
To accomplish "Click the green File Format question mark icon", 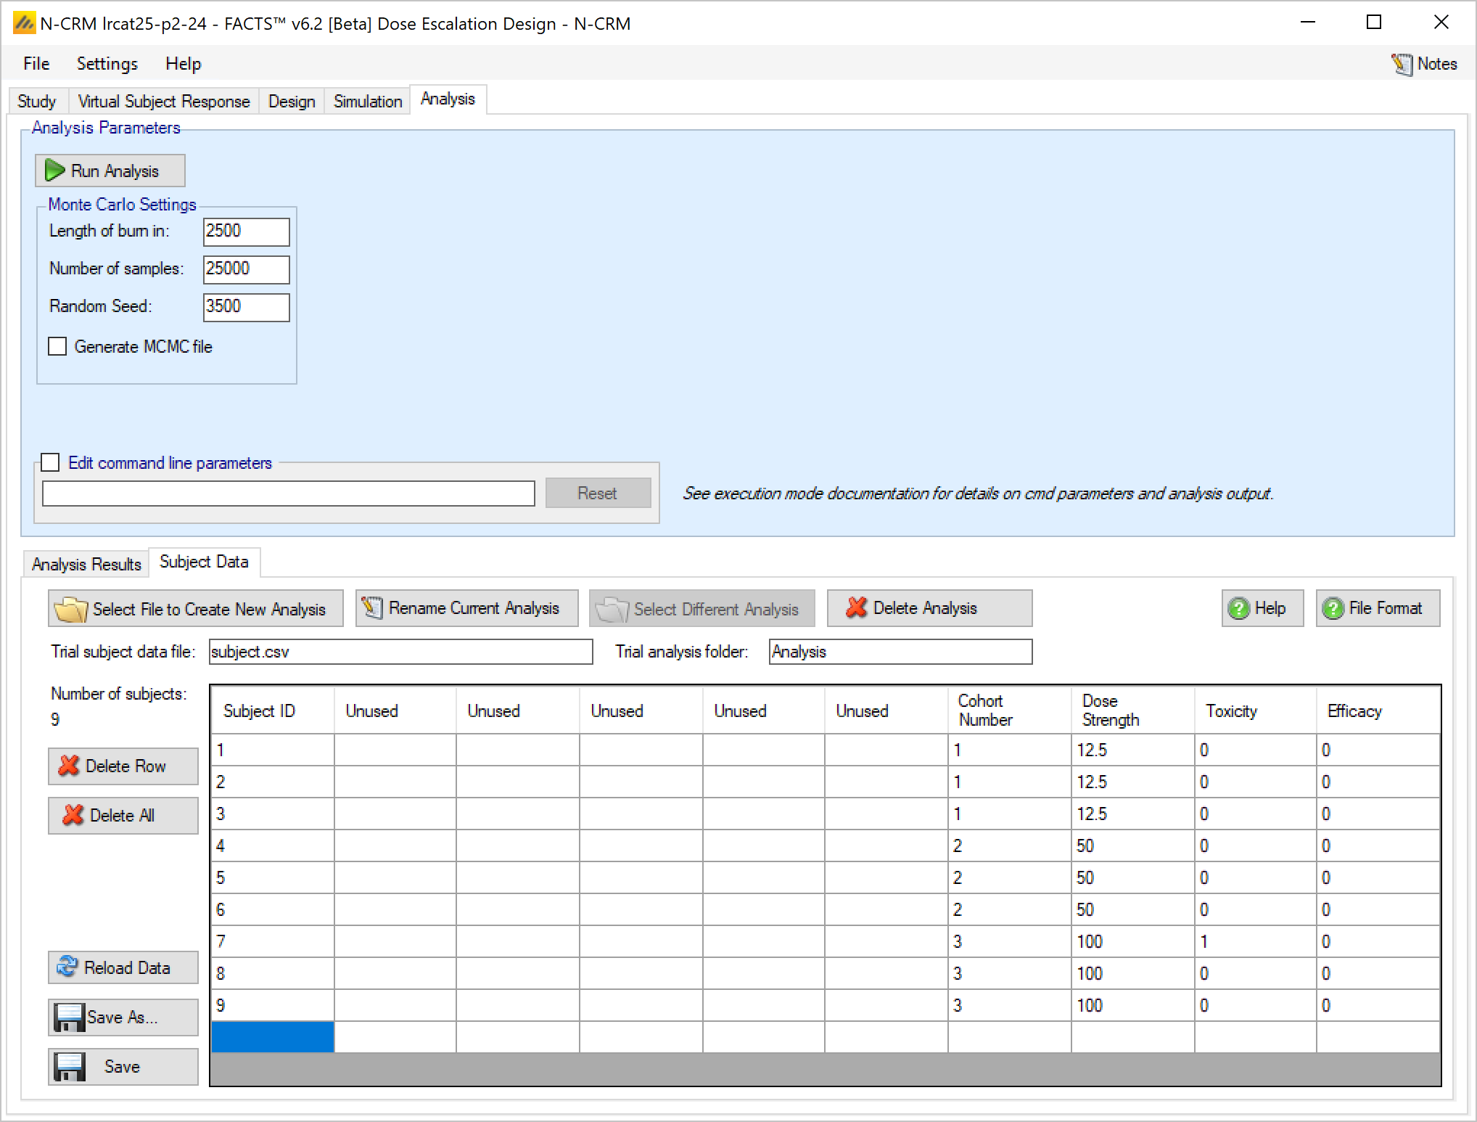I will (1333, 608).
